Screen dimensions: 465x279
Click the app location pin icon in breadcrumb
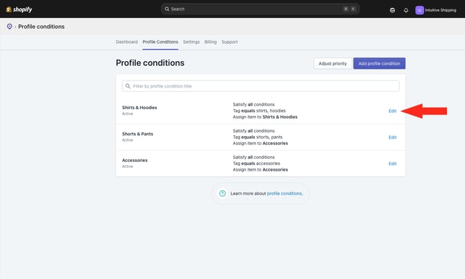point(10,26)
